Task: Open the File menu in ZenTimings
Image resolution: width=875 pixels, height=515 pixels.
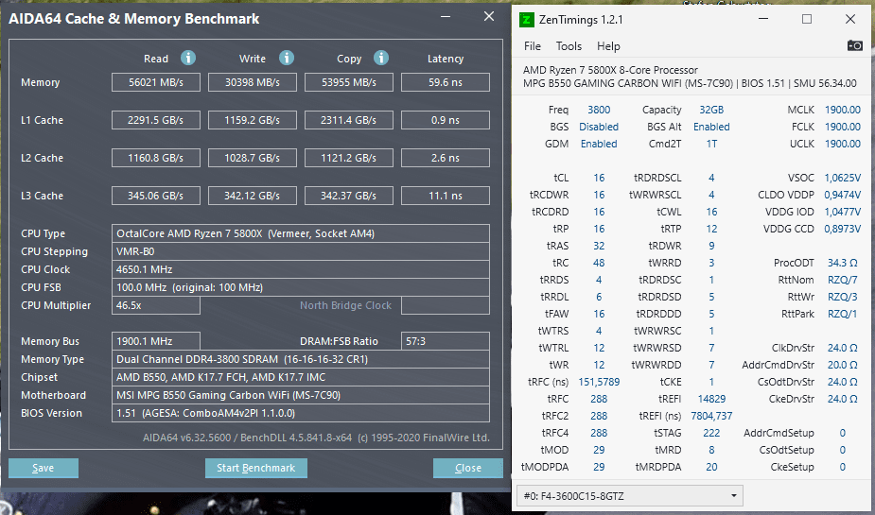Action: coord(533,46)
